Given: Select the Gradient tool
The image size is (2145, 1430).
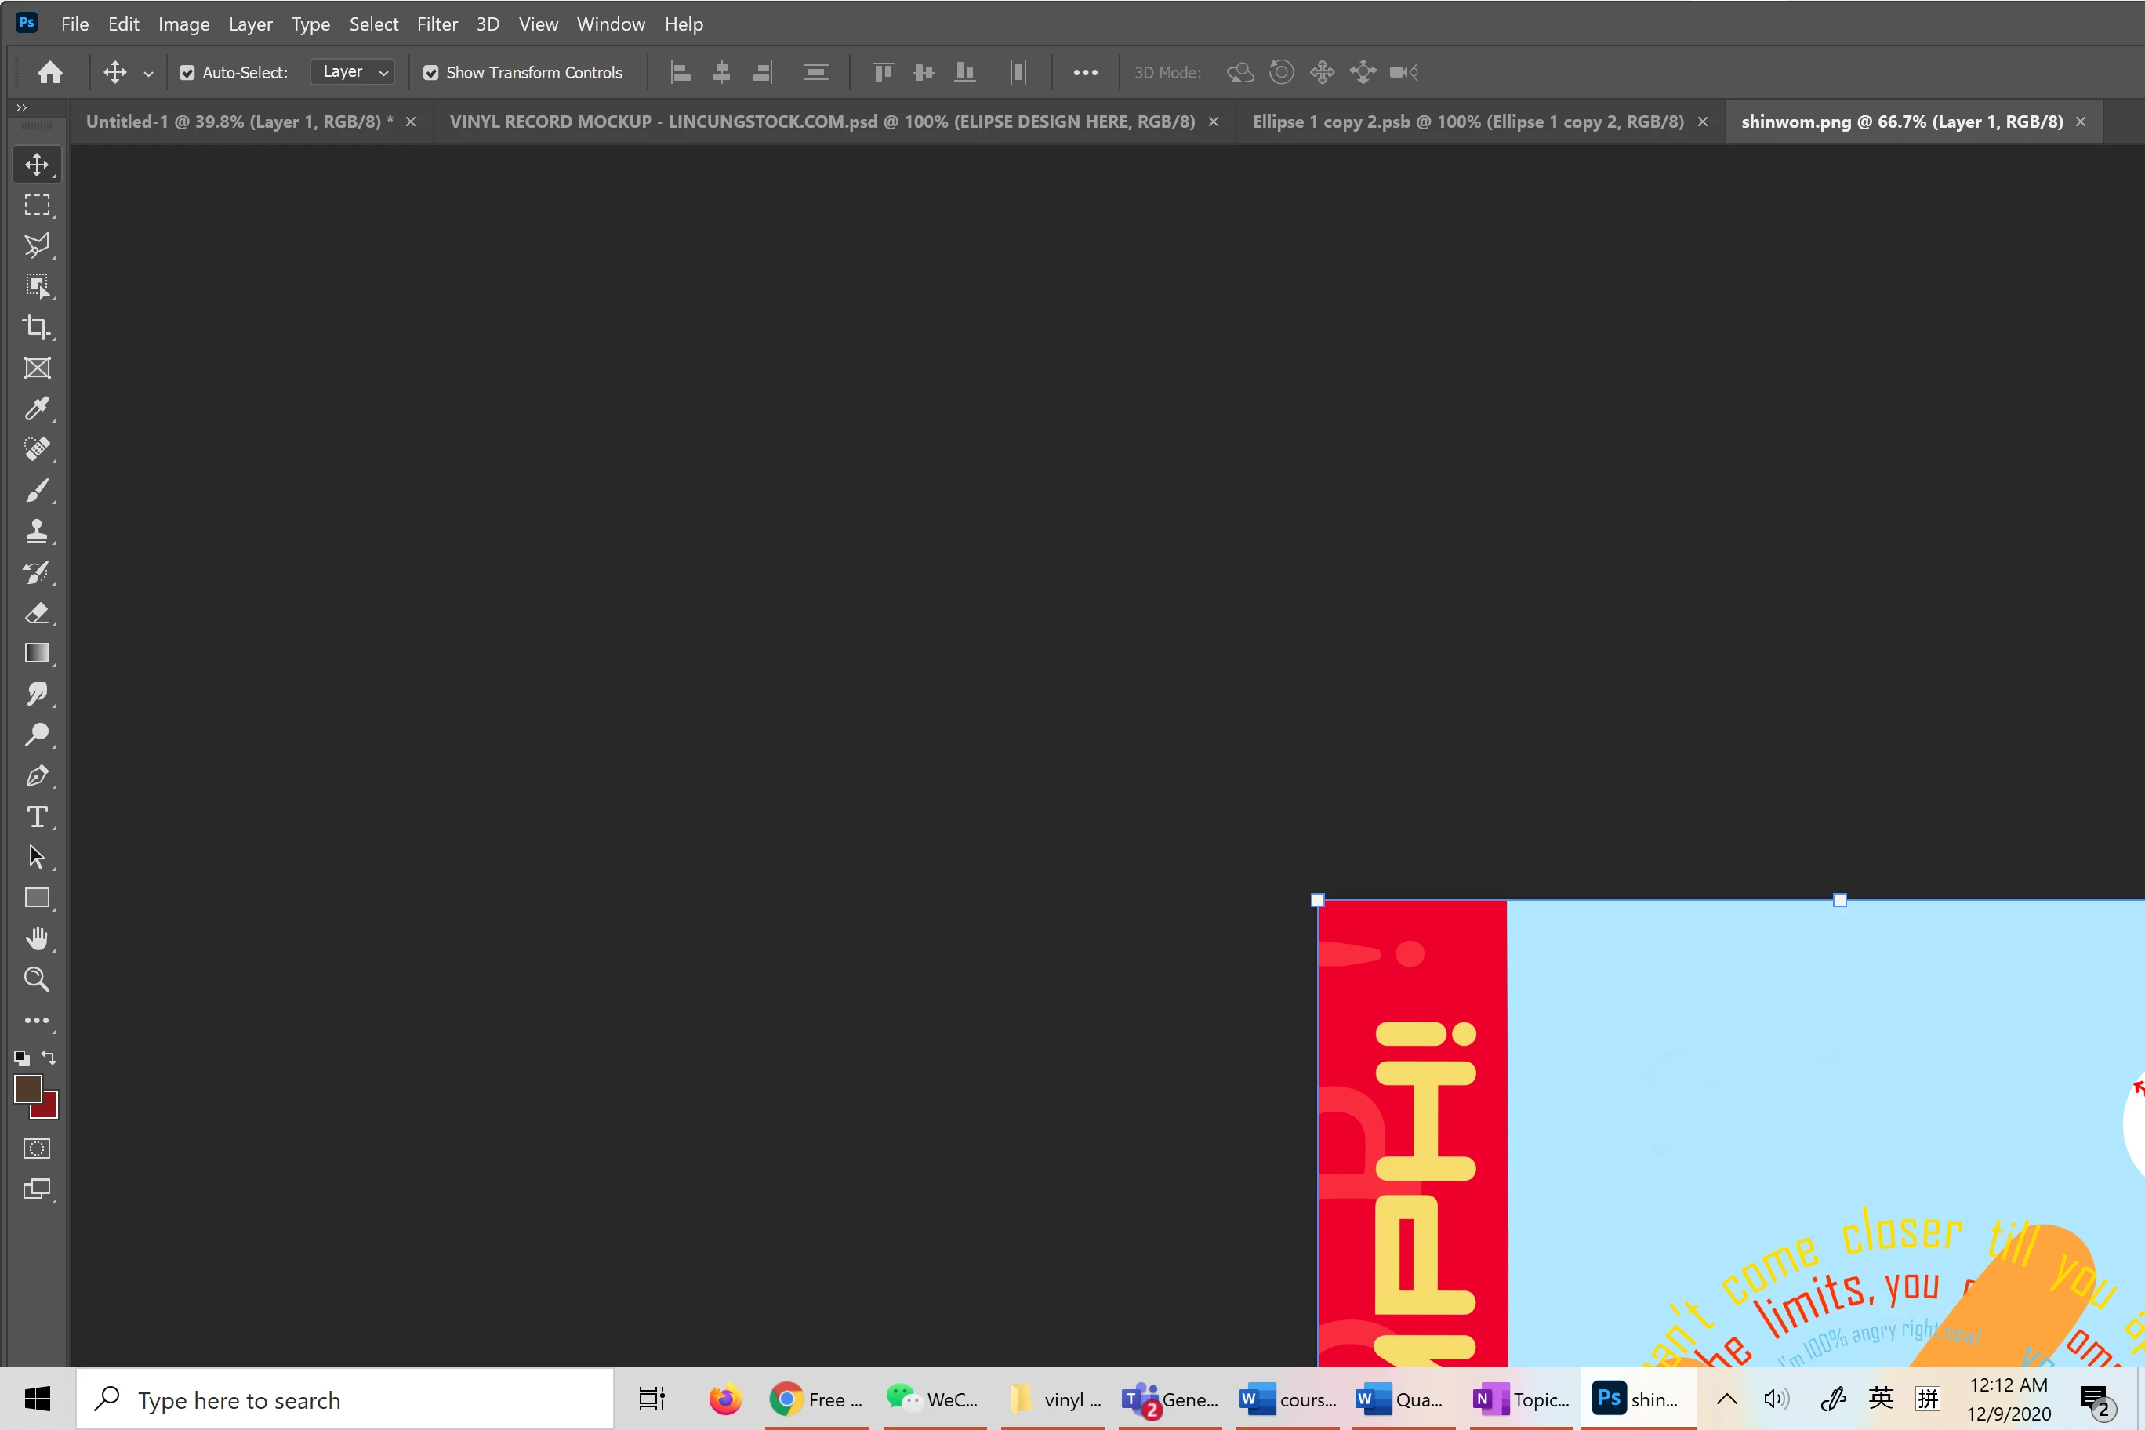Looking at the screenshot, I should click(x=37, y=654).
